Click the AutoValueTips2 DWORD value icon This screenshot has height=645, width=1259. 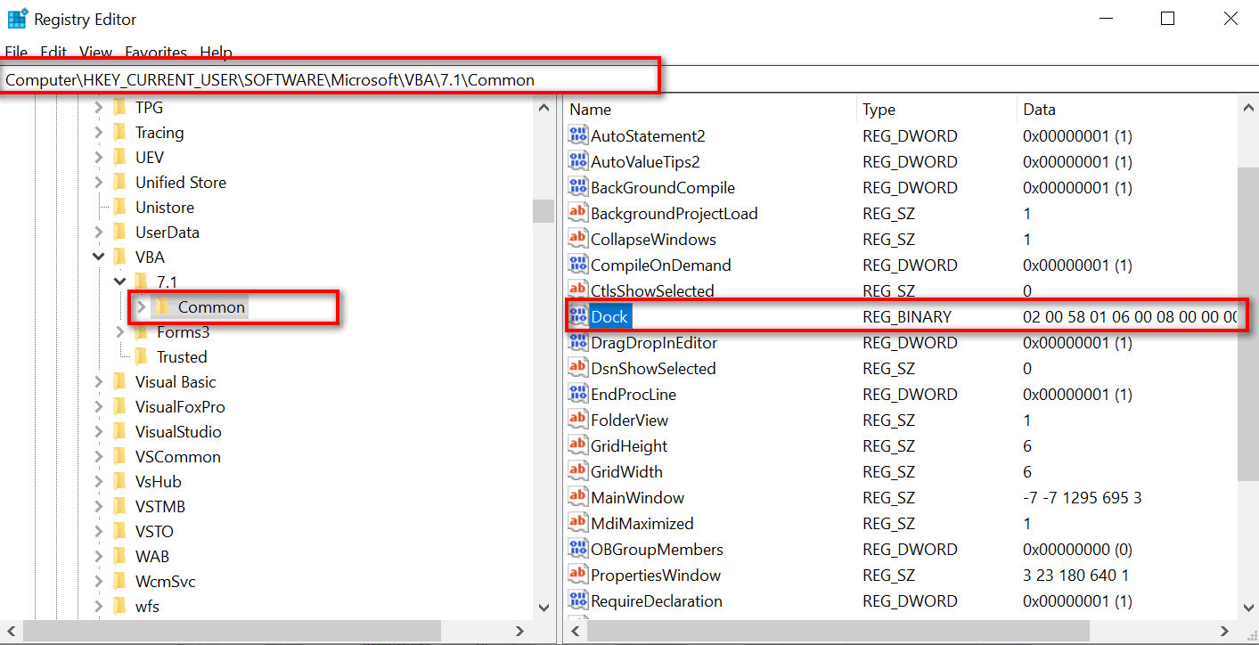click(578, 162)
